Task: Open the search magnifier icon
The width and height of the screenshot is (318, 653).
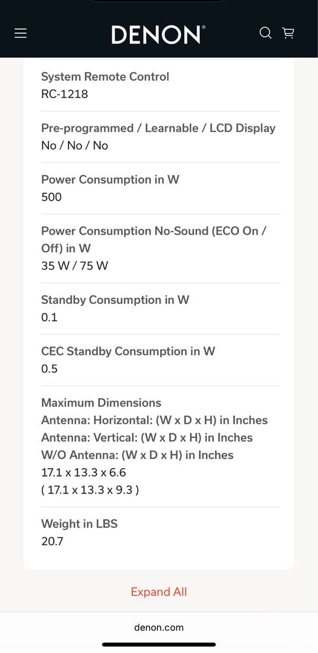Action: pos(266,33)
